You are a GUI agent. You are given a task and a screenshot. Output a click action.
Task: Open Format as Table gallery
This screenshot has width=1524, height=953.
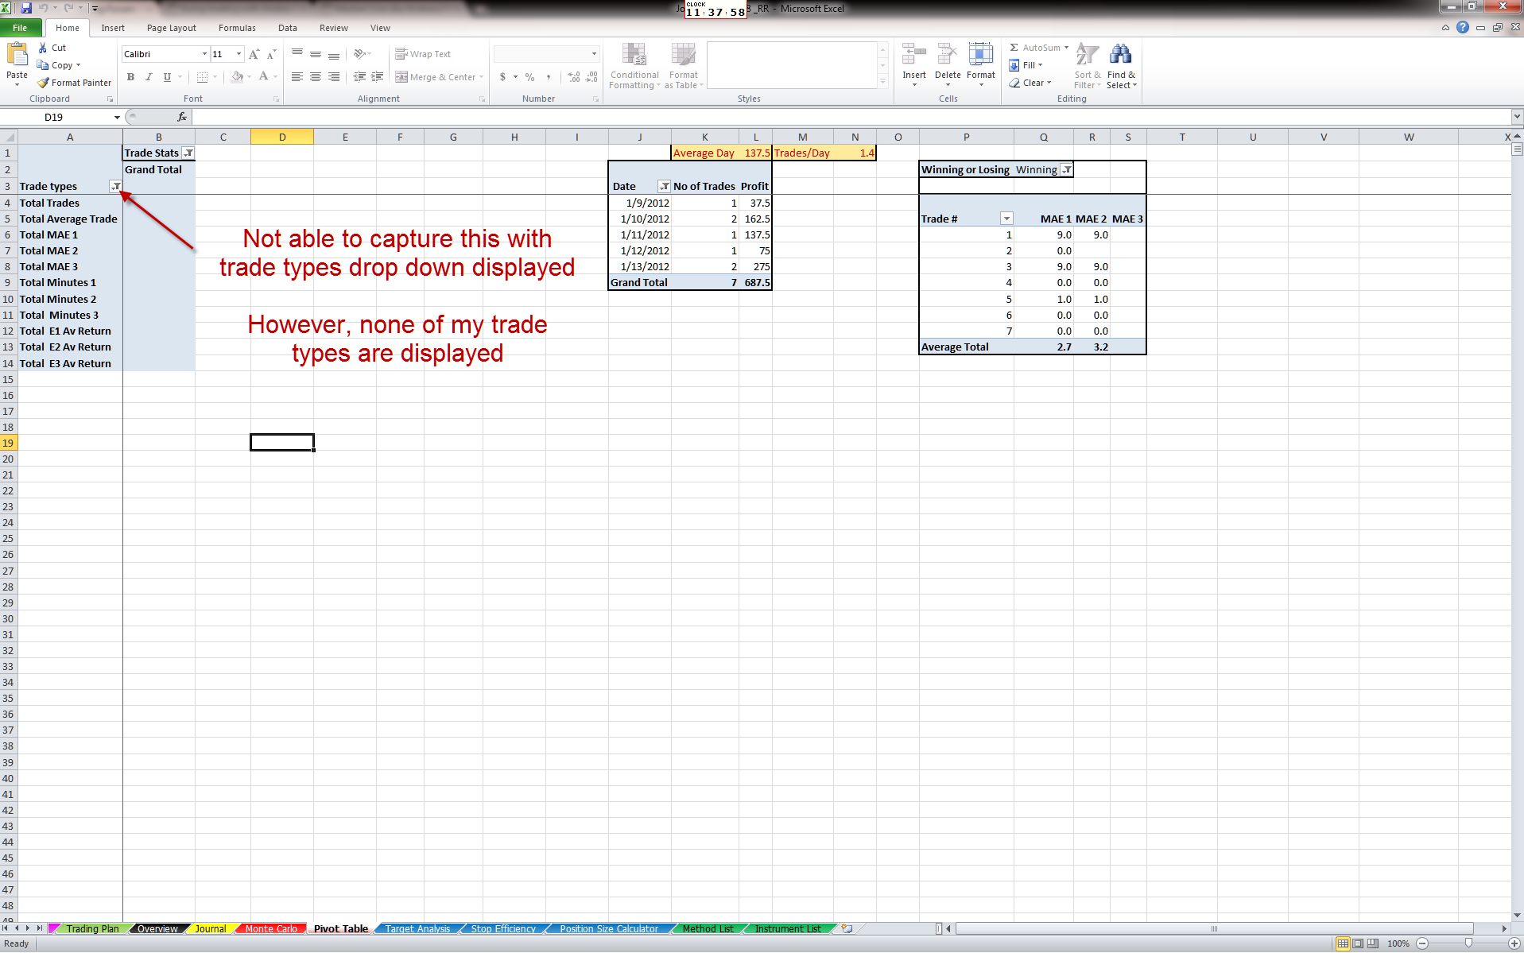tap(684, 66)
